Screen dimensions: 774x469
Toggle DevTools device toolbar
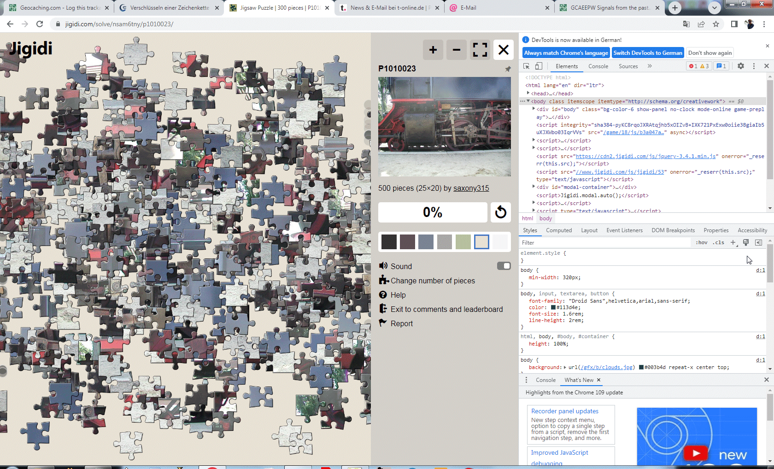coord(539,66)
